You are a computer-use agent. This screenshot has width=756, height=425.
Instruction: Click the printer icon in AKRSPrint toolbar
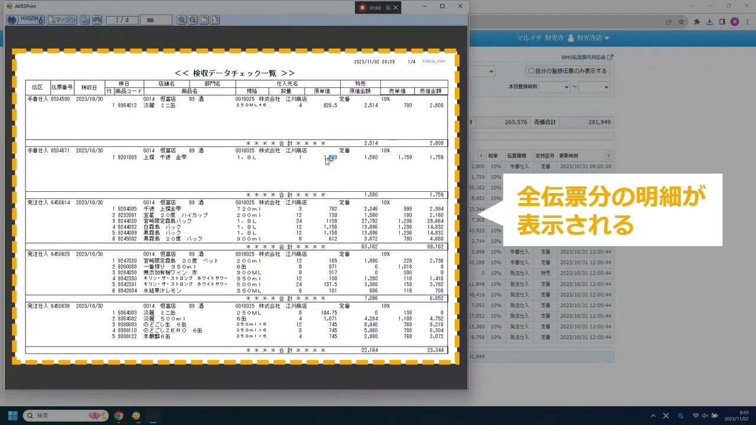(97, 20)
